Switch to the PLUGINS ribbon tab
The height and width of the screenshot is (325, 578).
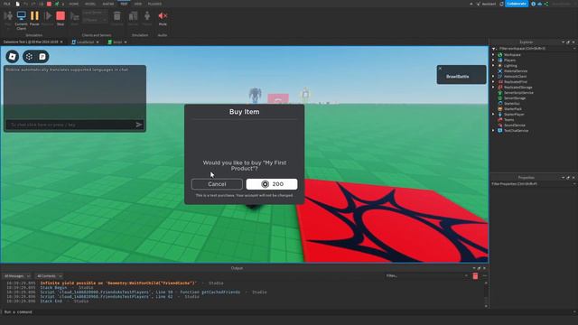154,4
